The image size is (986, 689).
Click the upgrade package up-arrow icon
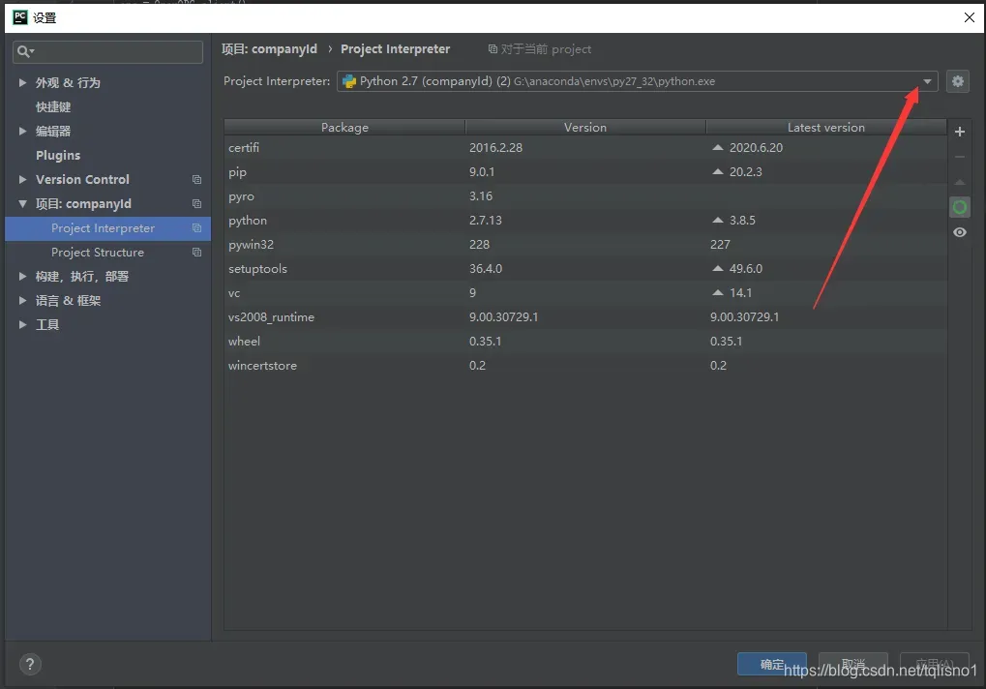tap(960, 182)
